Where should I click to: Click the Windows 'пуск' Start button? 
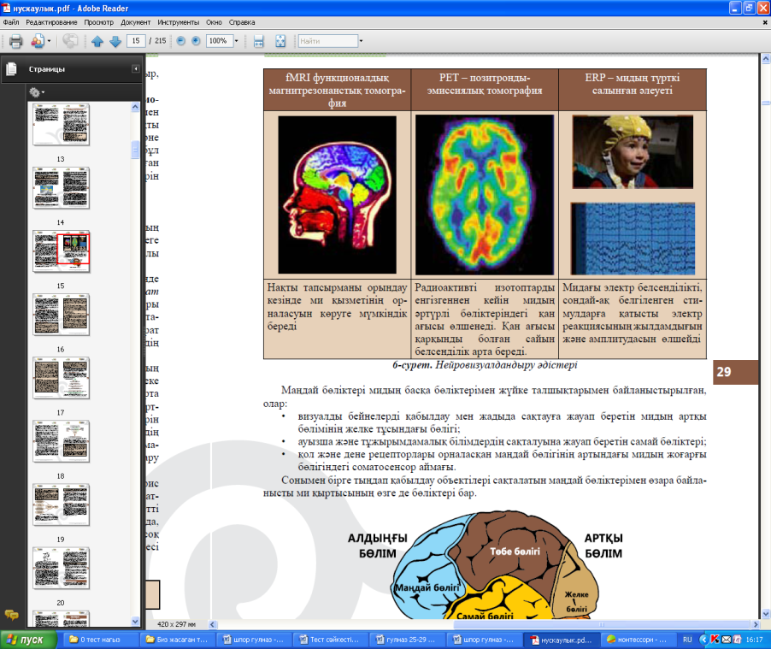point(28,640)
